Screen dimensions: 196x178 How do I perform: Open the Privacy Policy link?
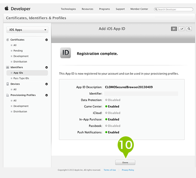pos(128,170)
